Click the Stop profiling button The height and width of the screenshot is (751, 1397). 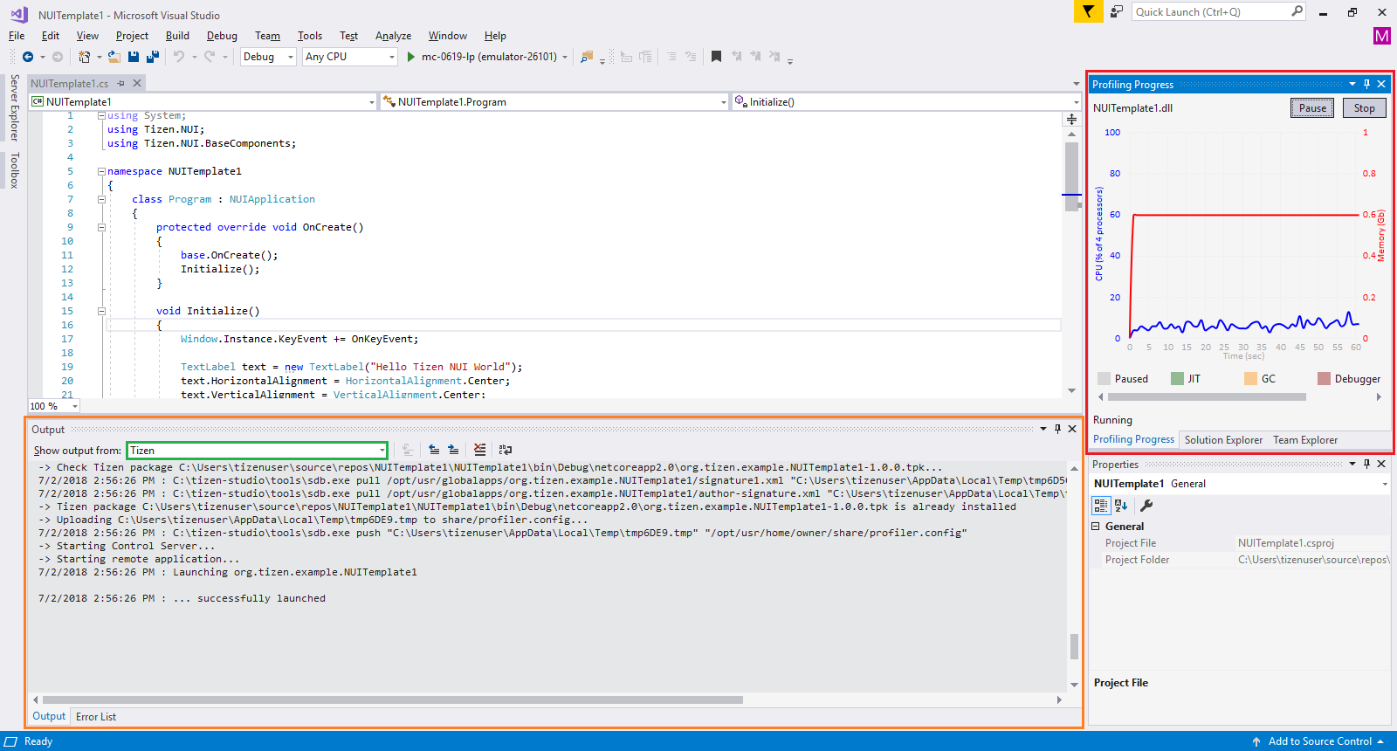1364,108
